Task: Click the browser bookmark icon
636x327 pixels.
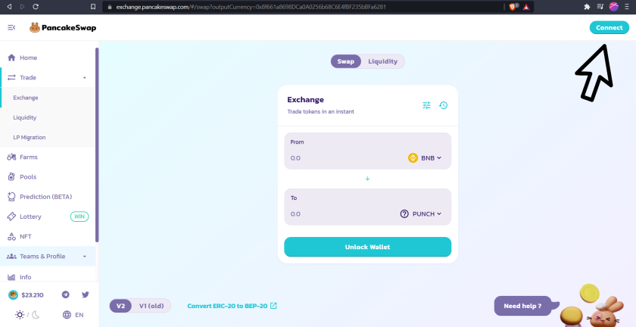Action: pos(93,7)
